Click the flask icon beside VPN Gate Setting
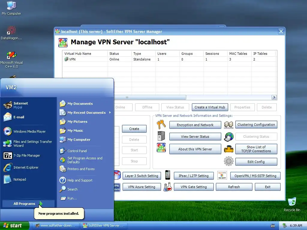The height and width of the screenshot is (230, 307). tap(168, 187)
